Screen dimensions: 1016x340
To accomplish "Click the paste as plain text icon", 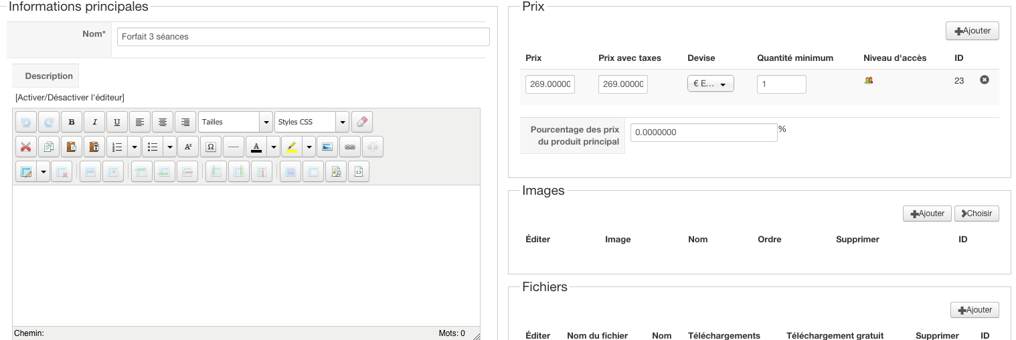I will tap(94, 147).
